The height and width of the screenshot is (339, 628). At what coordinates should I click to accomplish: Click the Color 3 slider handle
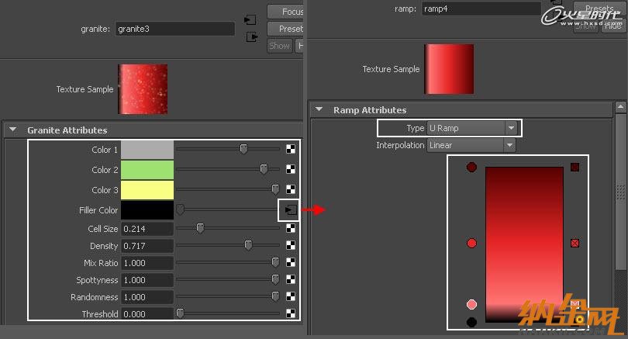pos(275,189)
